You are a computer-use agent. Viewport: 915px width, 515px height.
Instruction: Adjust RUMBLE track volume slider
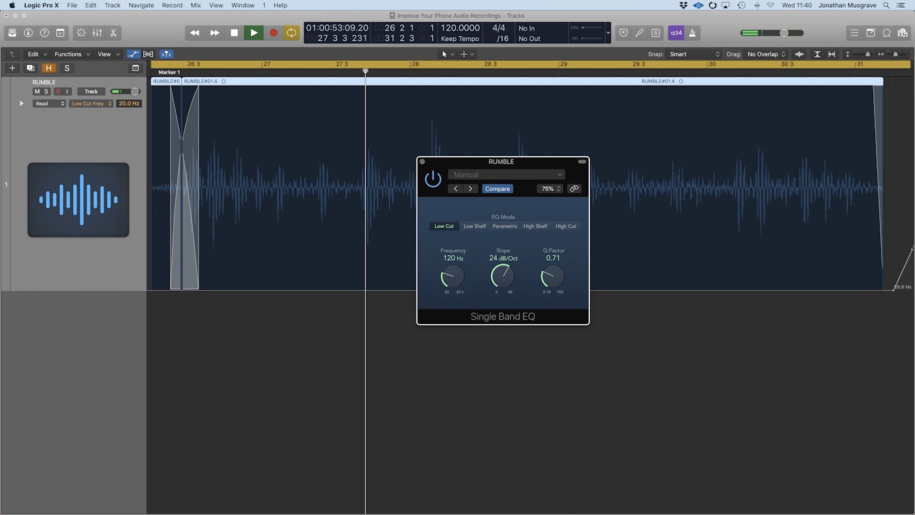point(125,91)
